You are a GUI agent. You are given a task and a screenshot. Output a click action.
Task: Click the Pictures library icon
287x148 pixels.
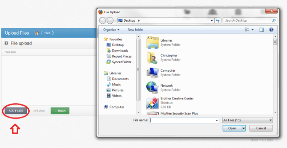coord(109,90)
